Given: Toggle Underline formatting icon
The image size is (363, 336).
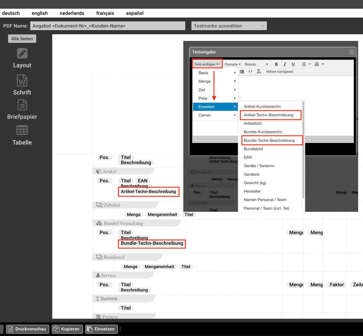Looking at the screenshot, I should click(293, 64).
